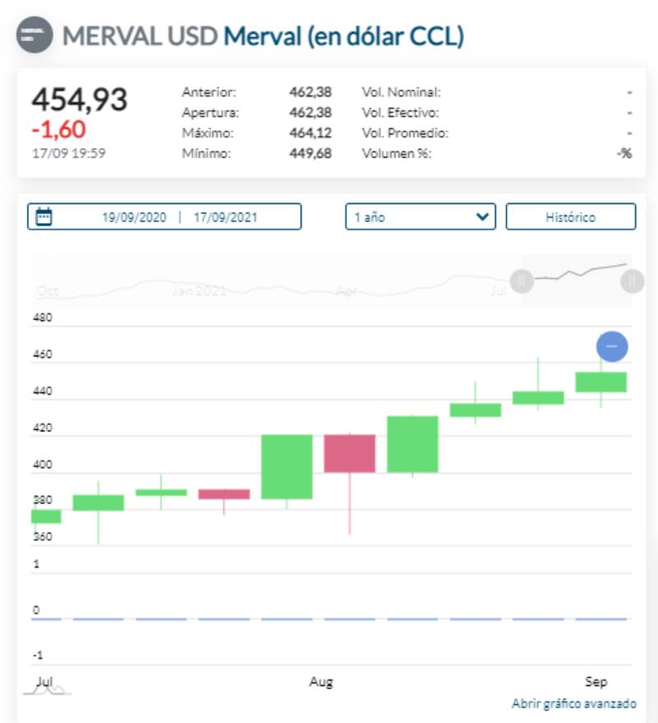Click the small chart icon below Jul
Screen dimensions: 658x723
point(47,690)
